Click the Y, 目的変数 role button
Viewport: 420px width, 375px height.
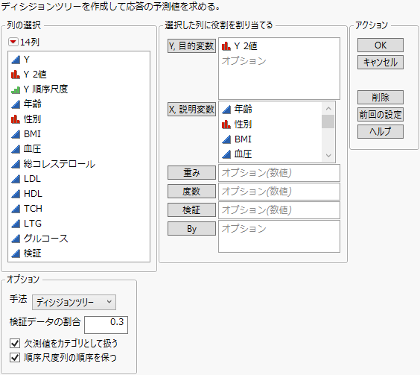click(x=191, y=46)
